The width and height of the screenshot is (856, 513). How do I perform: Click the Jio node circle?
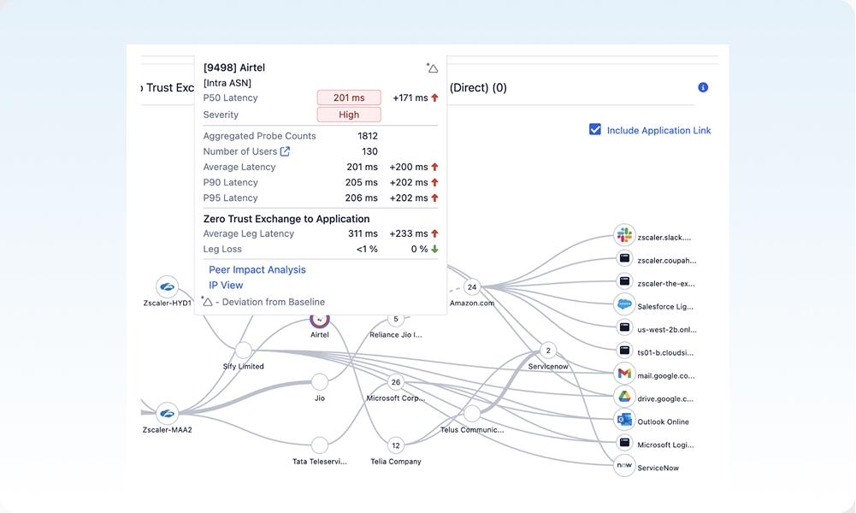tap(319, 382)
